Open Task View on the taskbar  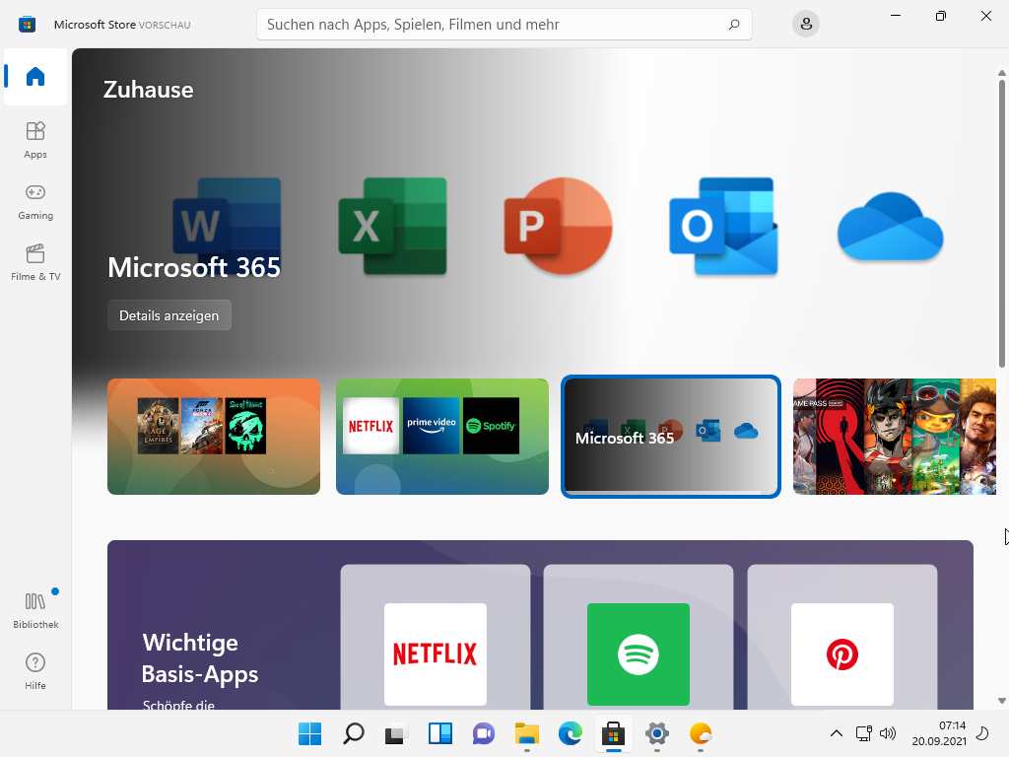396,733
